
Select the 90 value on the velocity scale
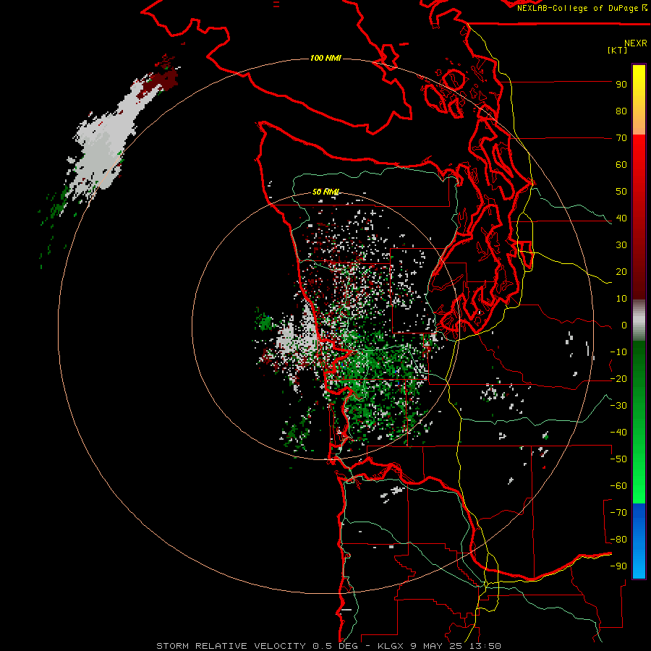pos(621,85)
